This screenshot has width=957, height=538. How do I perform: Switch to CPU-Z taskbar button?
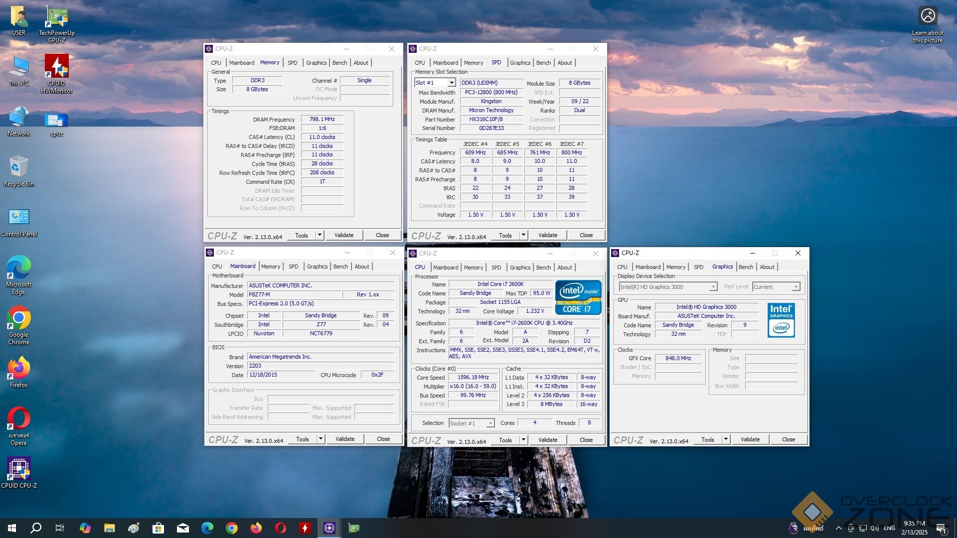329,528
